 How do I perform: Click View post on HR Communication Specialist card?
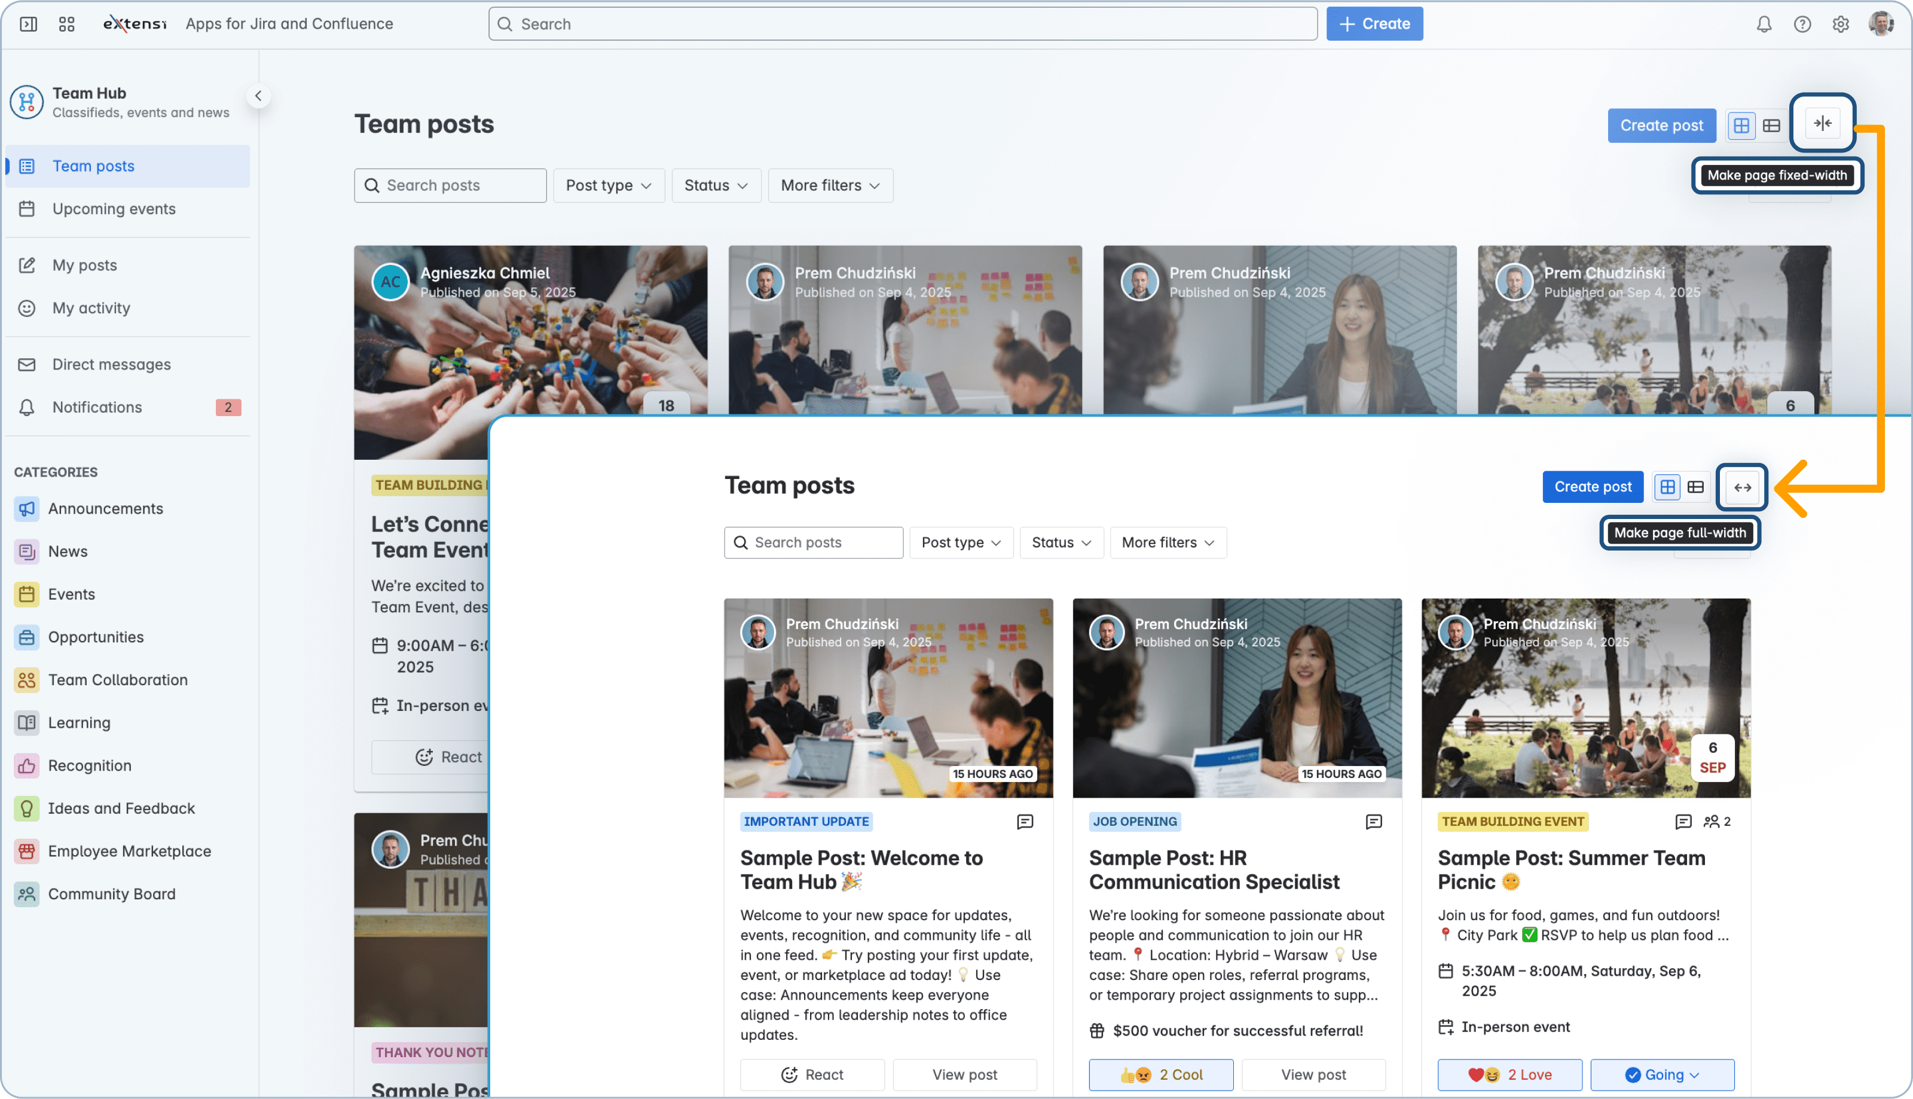[1313, 1075]
